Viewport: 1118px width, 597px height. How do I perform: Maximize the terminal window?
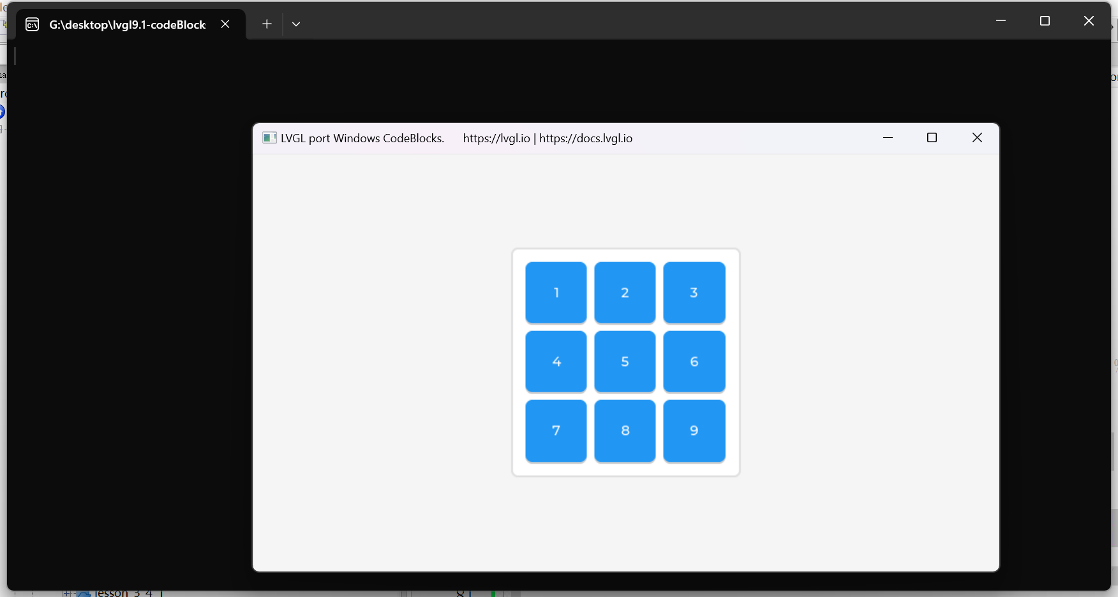pos(1045,21)
